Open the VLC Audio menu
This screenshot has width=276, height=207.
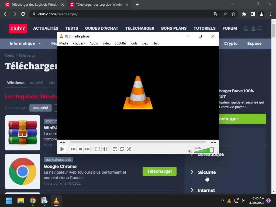coord(94,43)
